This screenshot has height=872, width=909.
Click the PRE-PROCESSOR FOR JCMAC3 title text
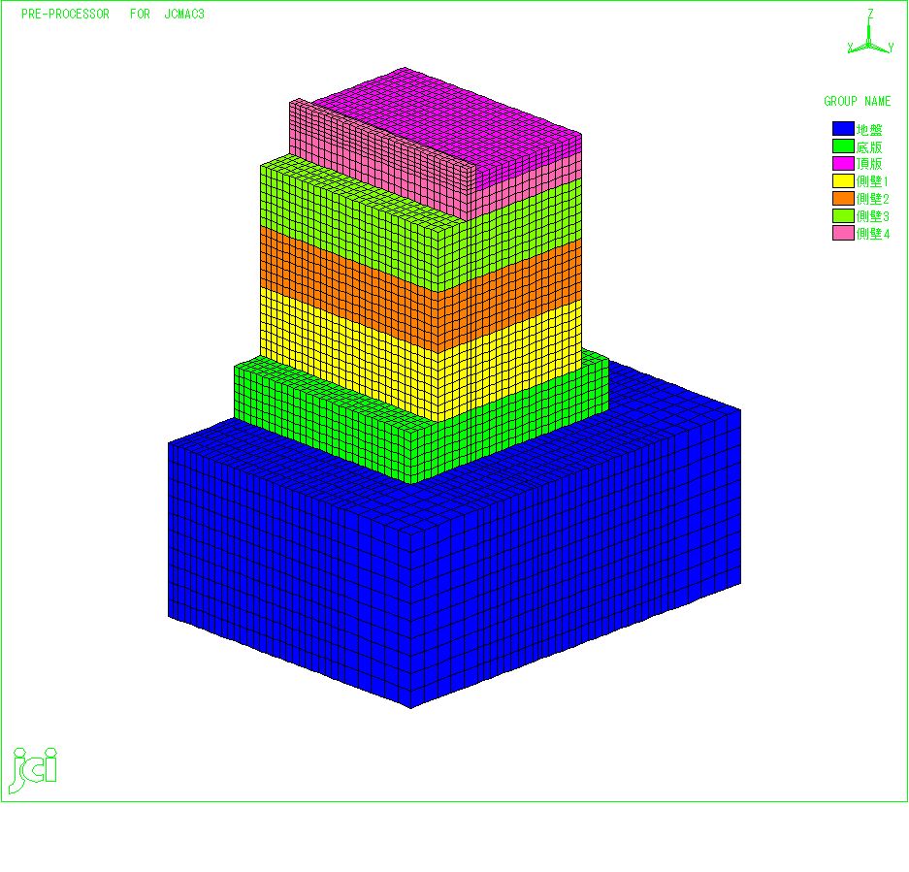(113, 14)
